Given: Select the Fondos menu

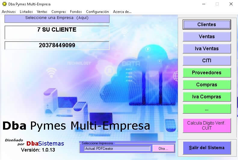Looking at the screenshot, I should click(76, 12).
